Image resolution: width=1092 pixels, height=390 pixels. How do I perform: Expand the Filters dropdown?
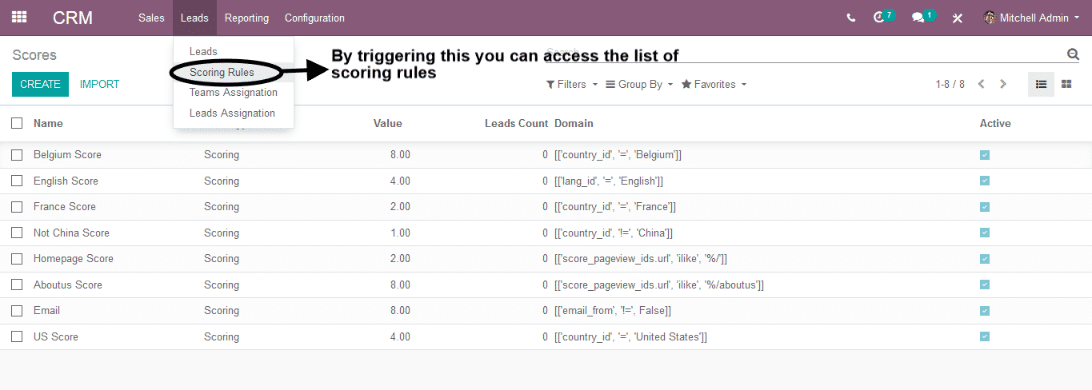572,84
